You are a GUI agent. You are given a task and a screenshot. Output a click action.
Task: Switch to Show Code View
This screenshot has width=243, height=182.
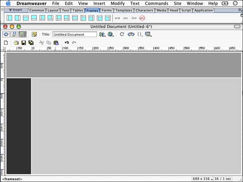pos(6,34)
